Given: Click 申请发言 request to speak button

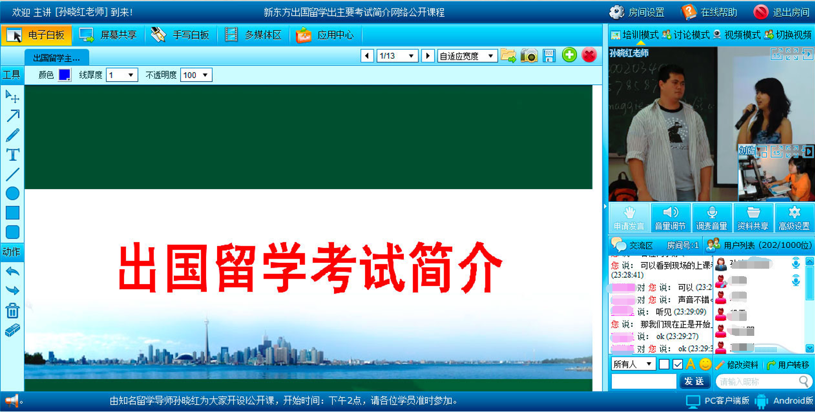Looking at the screenshot, I should [629, 218].
